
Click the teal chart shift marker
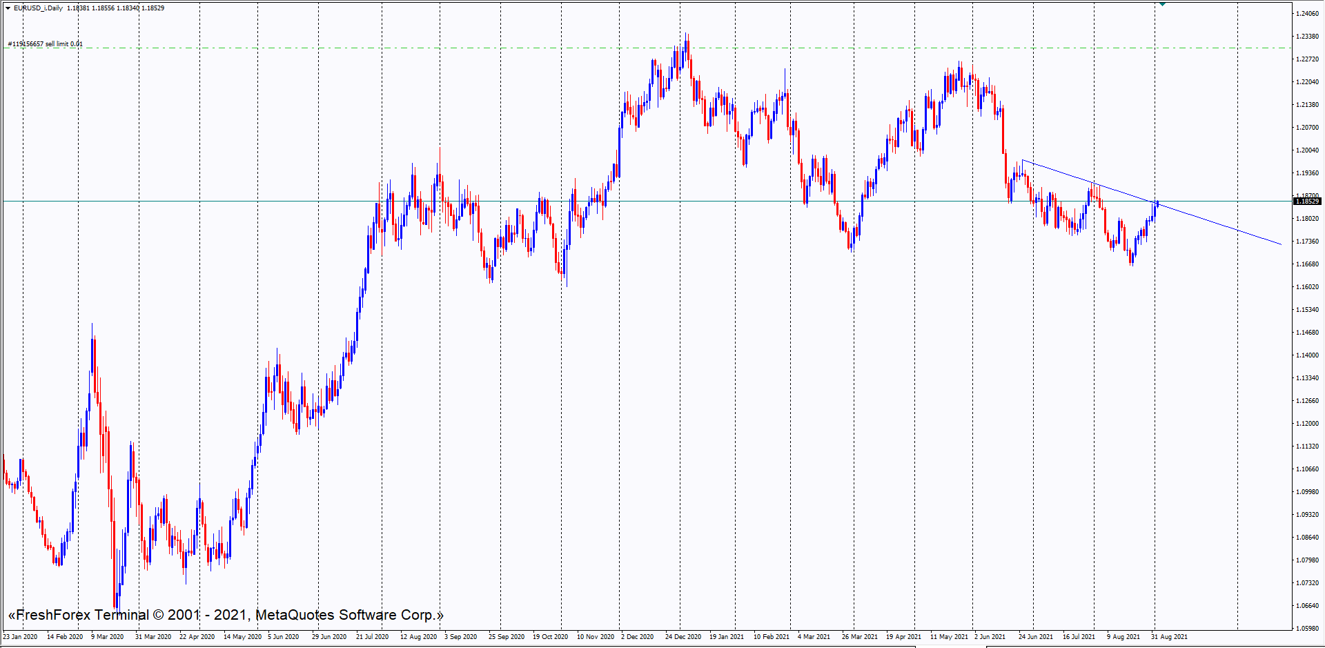(x=1162, y=4)
